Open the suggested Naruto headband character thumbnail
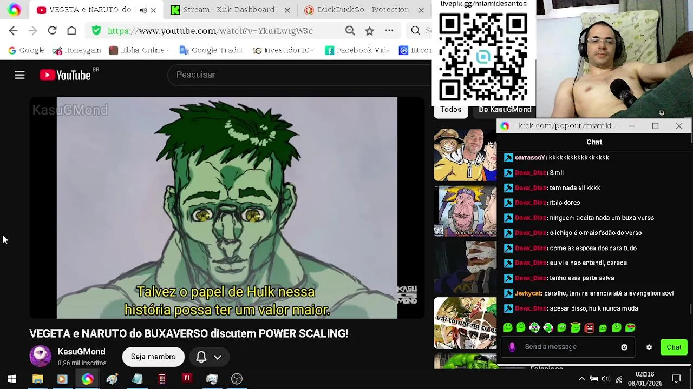This screenshot has width=693, height=389. pos(465,211)
